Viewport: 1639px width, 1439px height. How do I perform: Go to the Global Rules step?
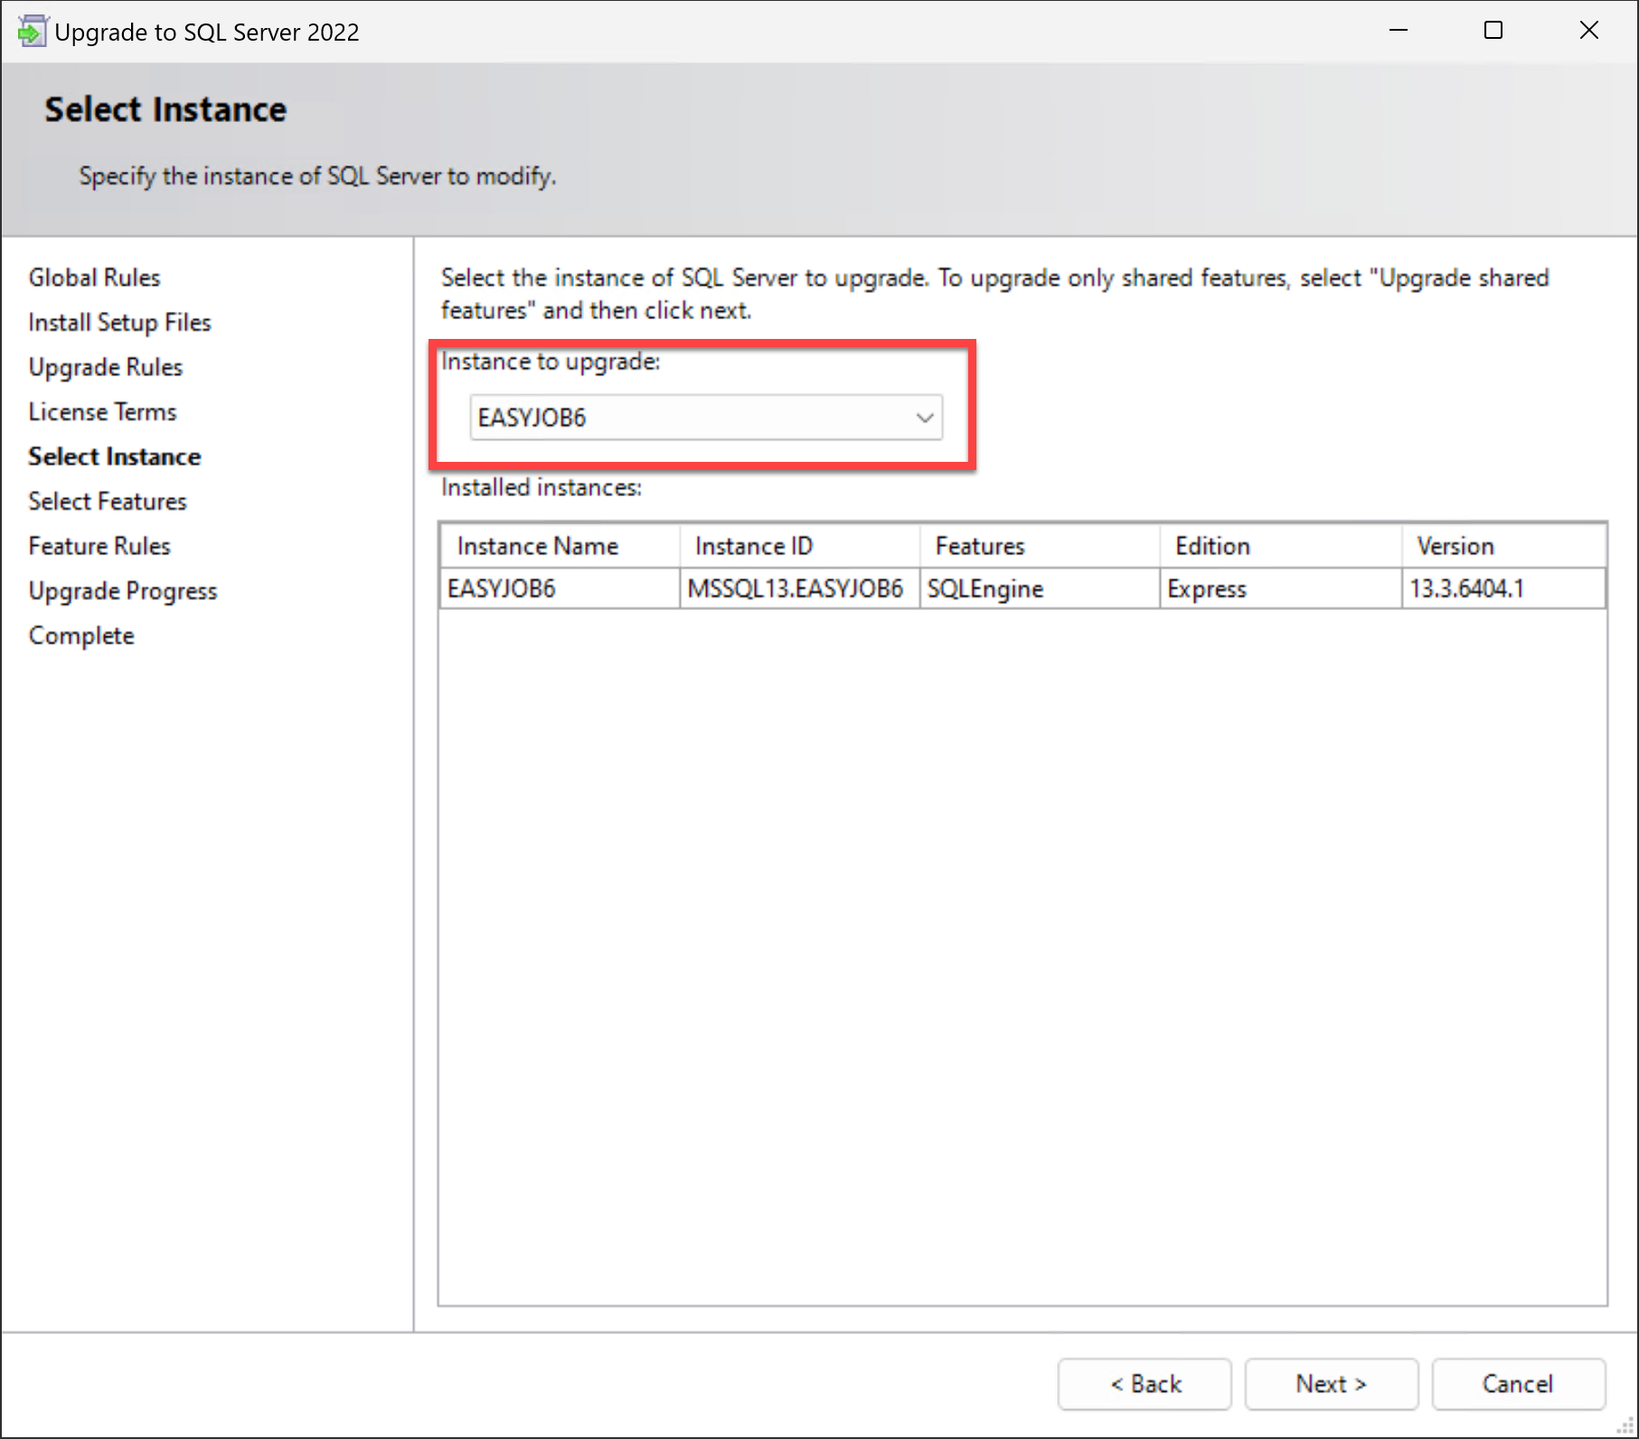click(x=94, y=277)
